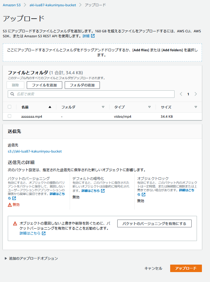Open the 詳細 link about large uploads

pos(86,36)
